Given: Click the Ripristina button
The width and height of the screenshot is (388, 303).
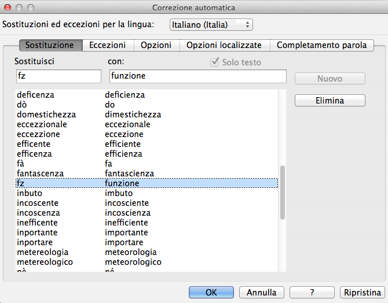Looking at the screenshot, I should point(362,293).
